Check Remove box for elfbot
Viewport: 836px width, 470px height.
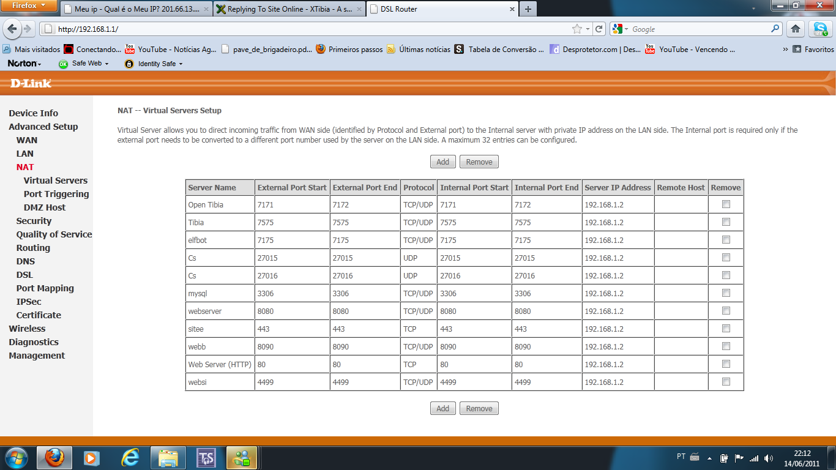pyautogui.click(x=726, y=240)
